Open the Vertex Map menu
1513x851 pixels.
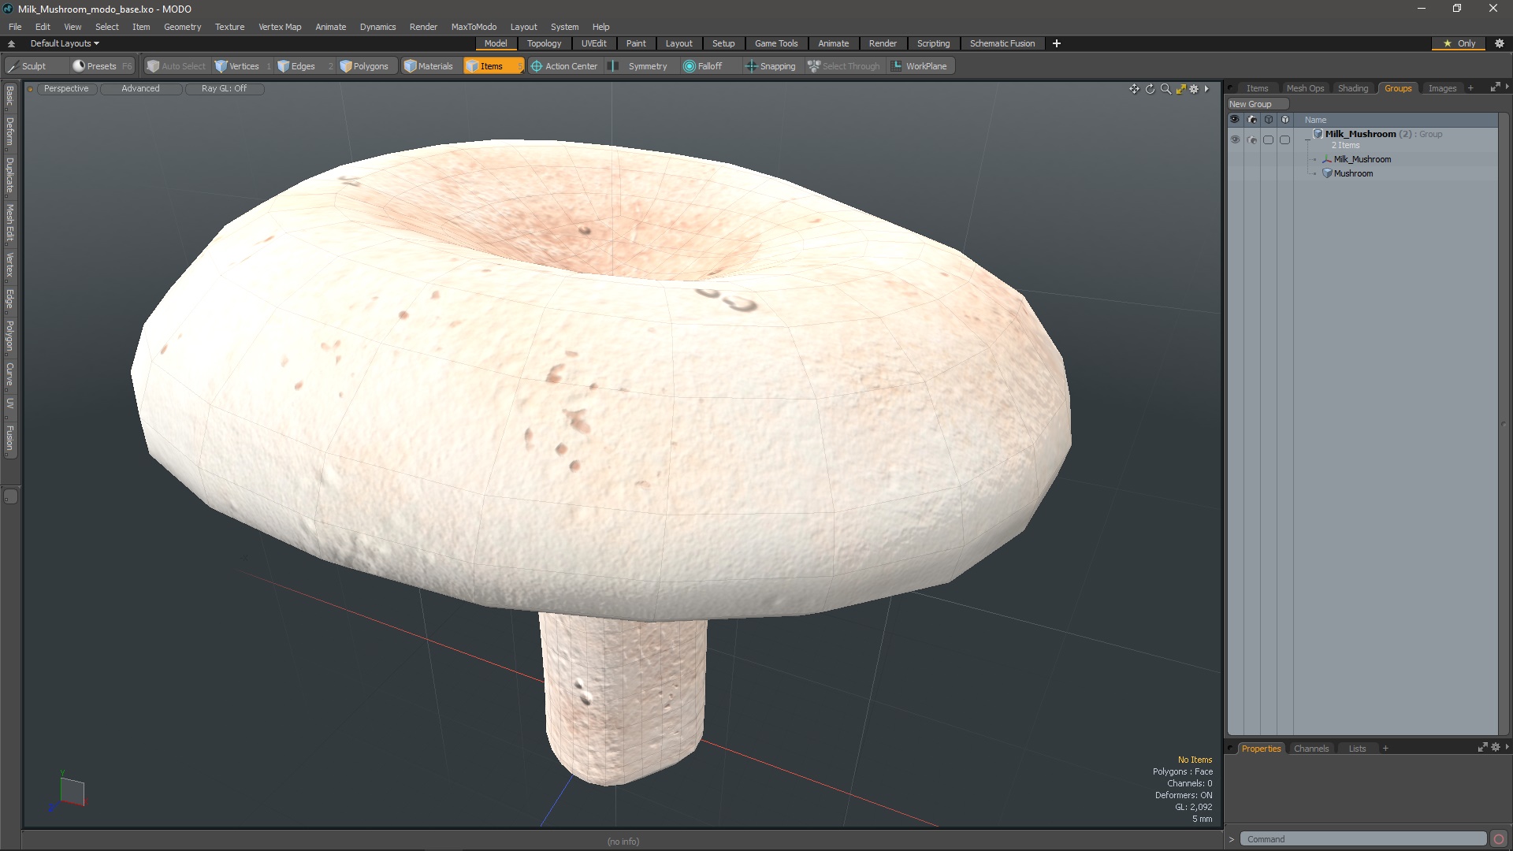pos(280,27)
